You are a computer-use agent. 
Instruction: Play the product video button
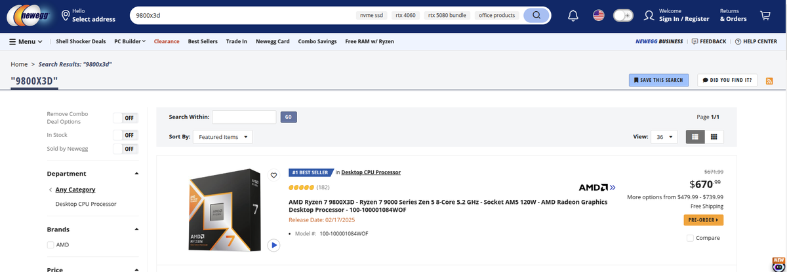click(x=274, y=245)
